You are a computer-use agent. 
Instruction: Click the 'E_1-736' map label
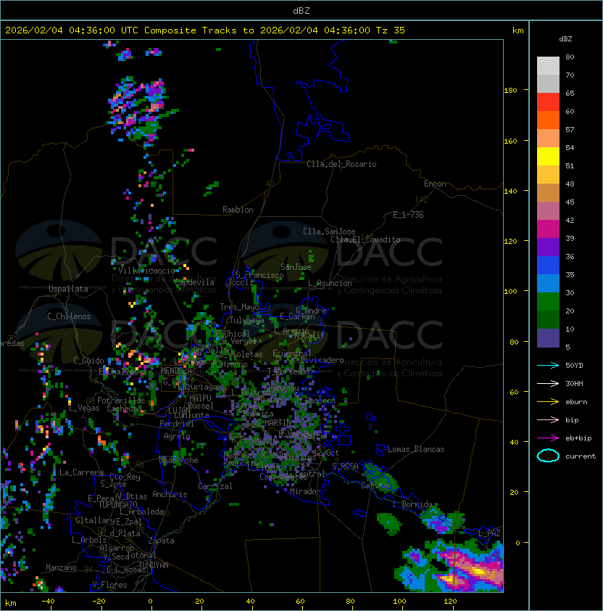click(408, 215)
